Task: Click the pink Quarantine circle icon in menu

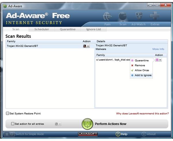Action: [132, 61]
